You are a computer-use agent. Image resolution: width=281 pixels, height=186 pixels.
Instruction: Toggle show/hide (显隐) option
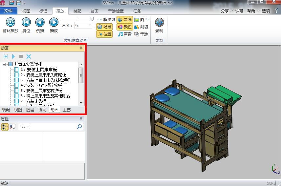coord(125,19)
